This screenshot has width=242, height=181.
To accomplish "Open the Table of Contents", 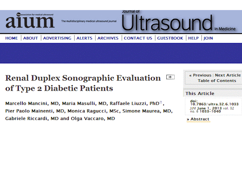I will (217, 81).
